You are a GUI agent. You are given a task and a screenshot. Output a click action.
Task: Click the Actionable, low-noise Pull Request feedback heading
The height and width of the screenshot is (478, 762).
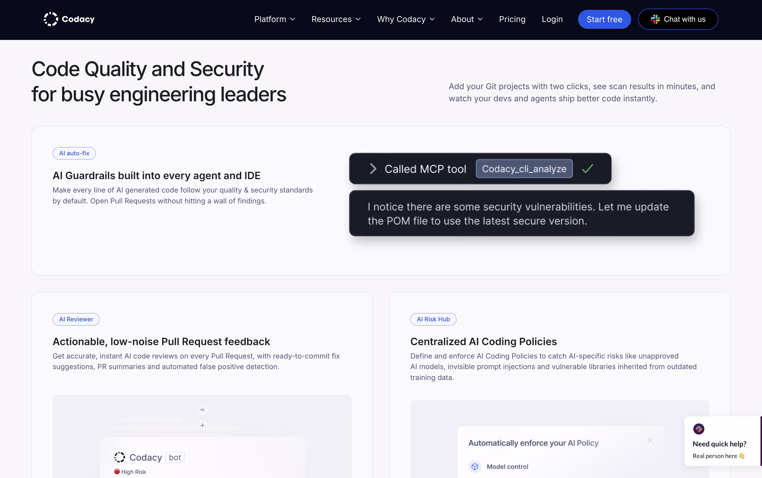[161, 341]
